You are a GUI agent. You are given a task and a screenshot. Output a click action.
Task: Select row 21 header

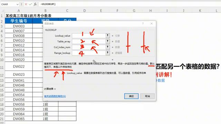click(2, 119)
